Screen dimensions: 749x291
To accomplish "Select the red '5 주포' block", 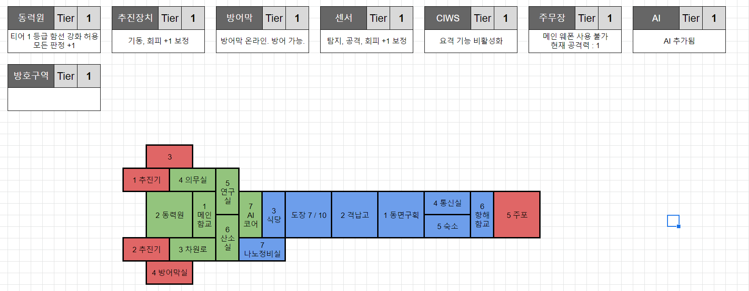I will tap(517, 215).
